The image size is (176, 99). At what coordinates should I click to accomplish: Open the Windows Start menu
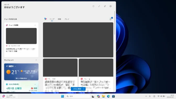click(x=63, y=96)
